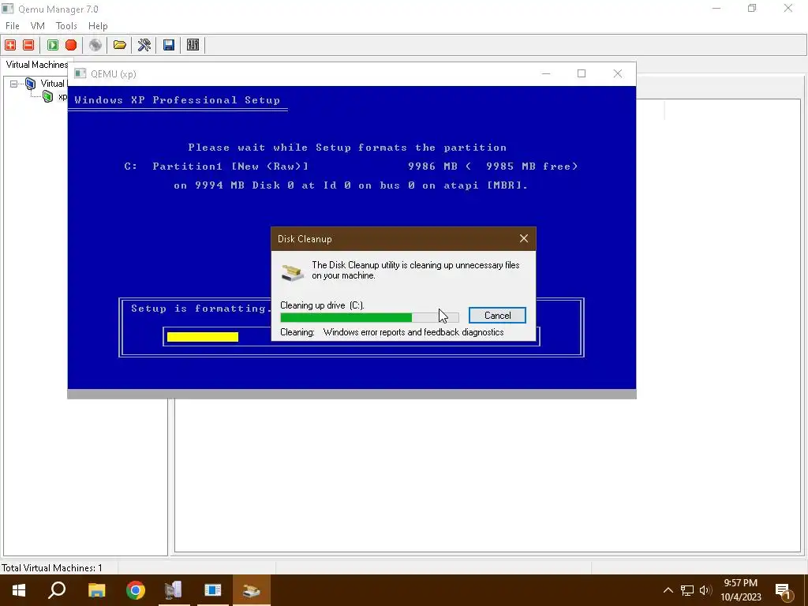
Task: Launch Google Chrome from the taskbar
Action: click(x=136, y=590)
